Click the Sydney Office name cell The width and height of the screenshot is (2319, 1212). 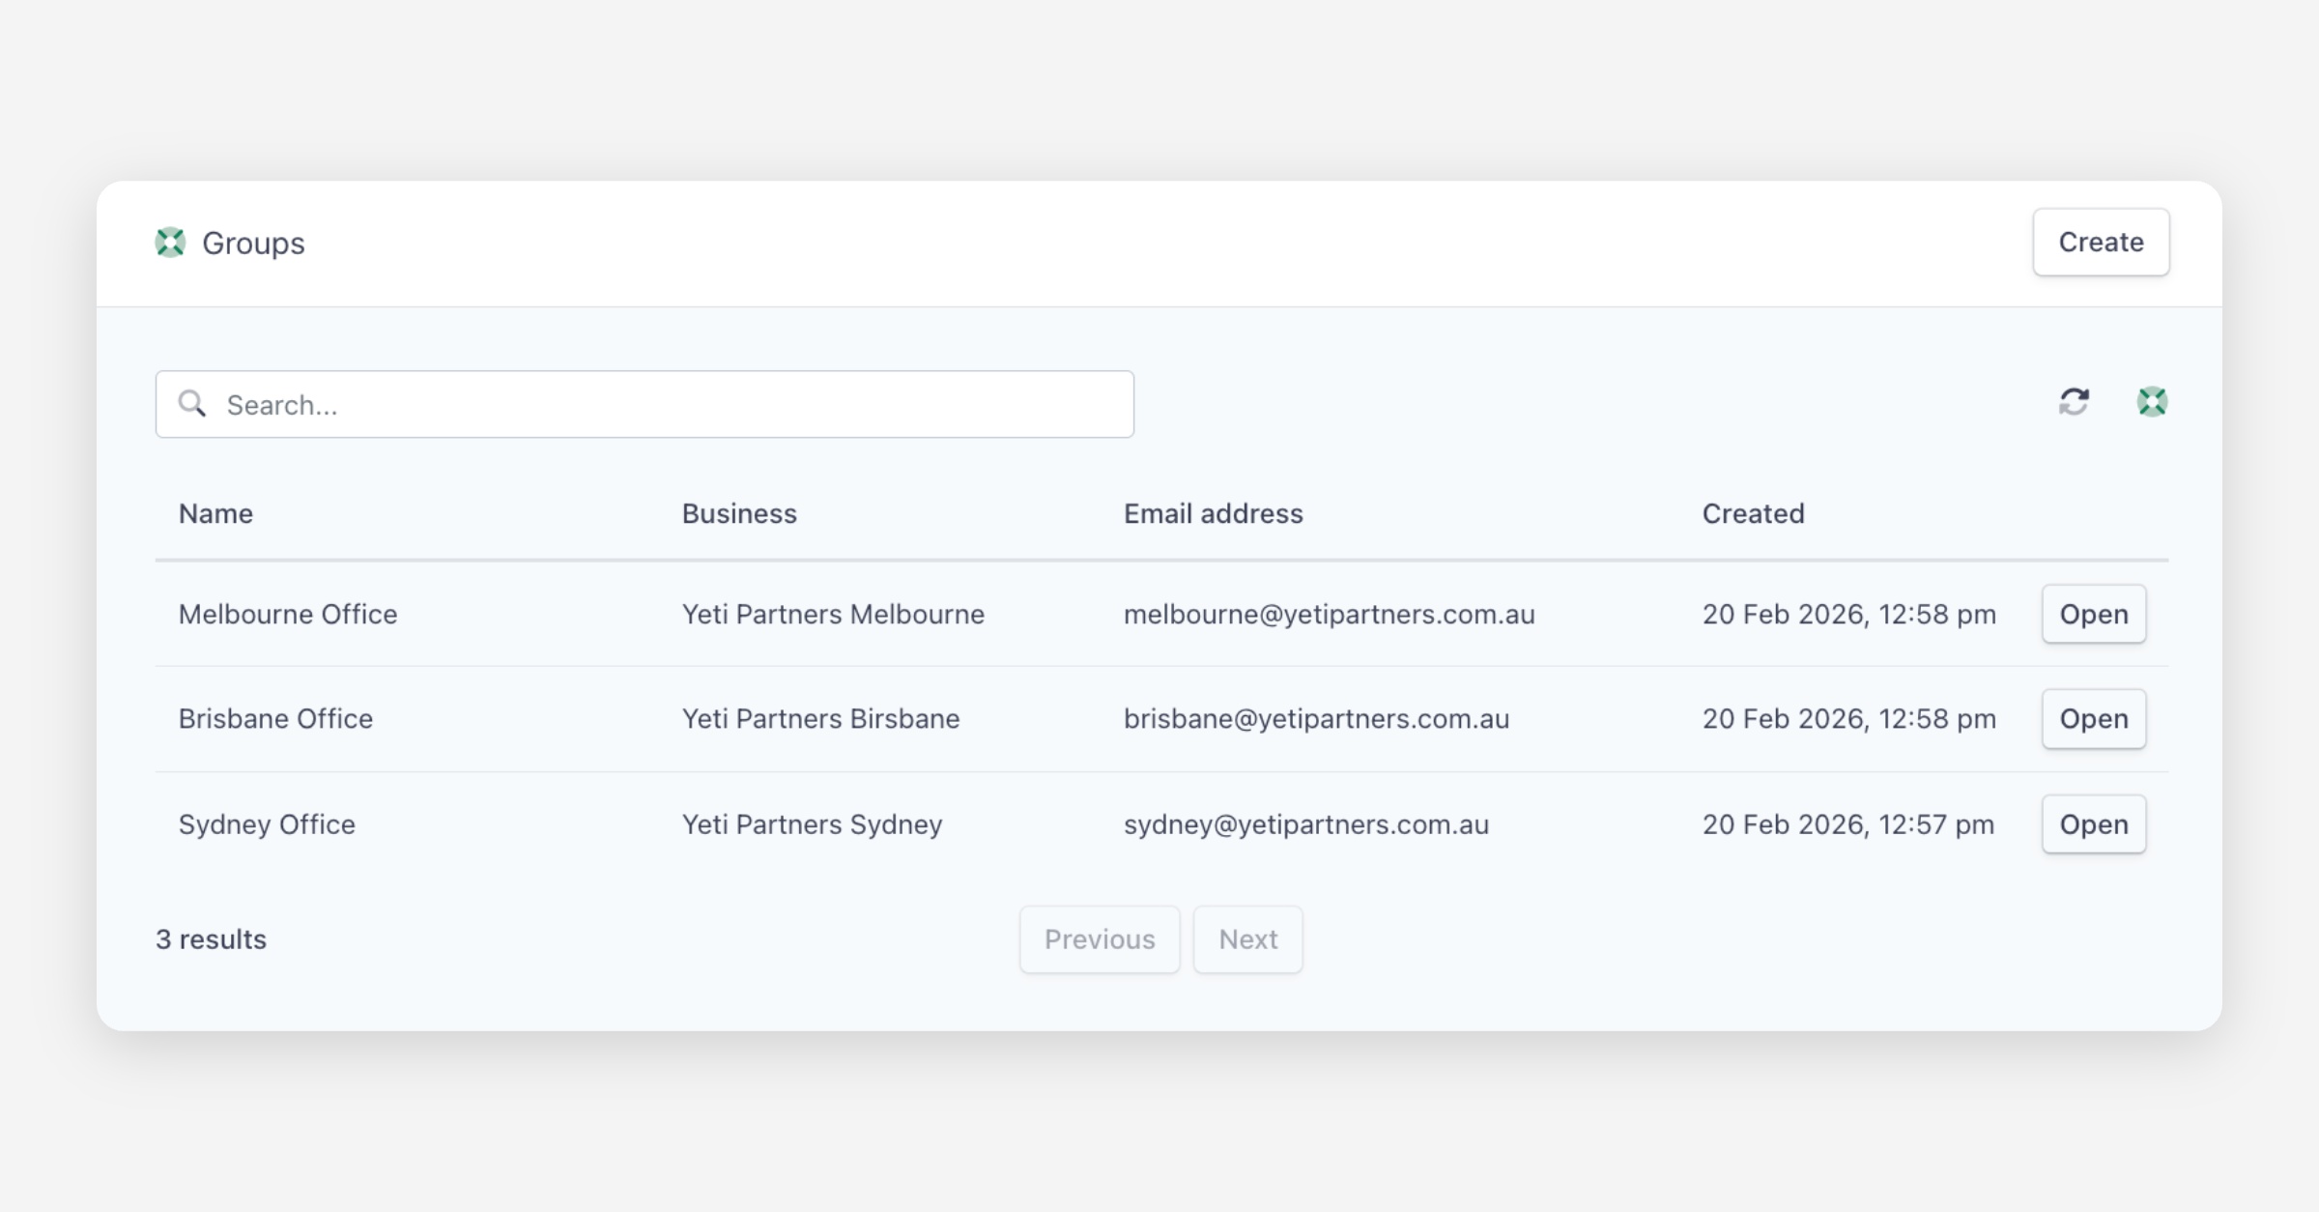tap(267, 824)
